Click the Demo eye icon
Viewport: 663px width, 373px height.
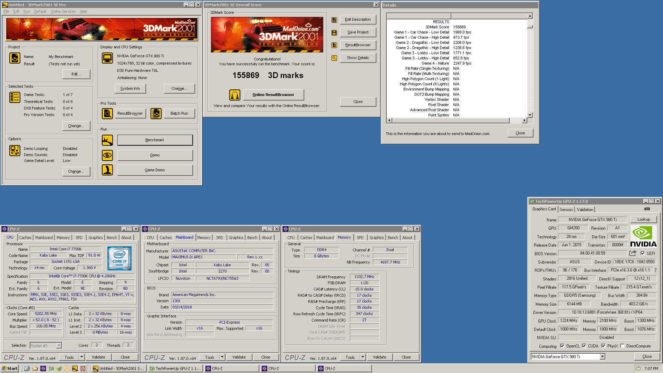(x=107, y=155)
